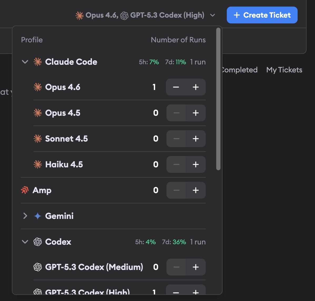Click the Opus 4.5 icon
The image size is (315, 301).
coord(38,113)
